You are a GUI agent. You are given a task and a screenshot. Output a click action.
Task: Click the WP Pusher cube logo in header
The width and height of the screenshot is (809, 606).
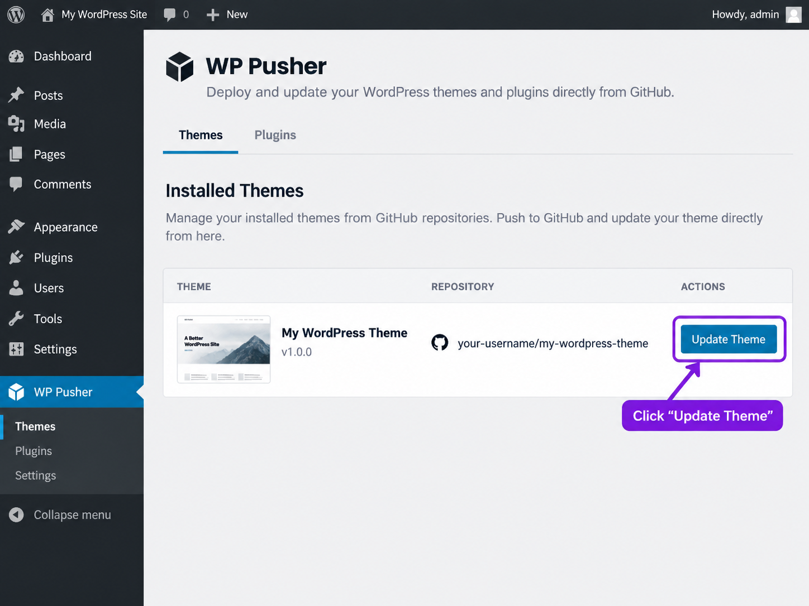(179, 67)
